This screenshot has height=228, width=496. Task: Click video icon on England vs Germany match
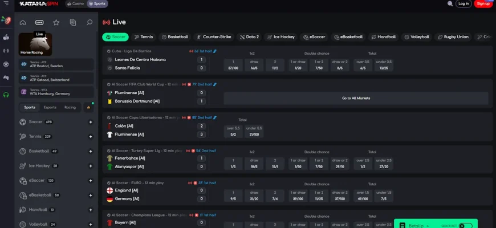click(x=195, y=183)
